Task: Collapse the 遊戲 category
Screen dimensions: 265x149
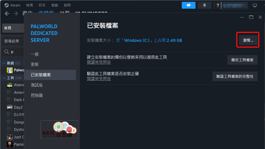Action: (4, 63)
